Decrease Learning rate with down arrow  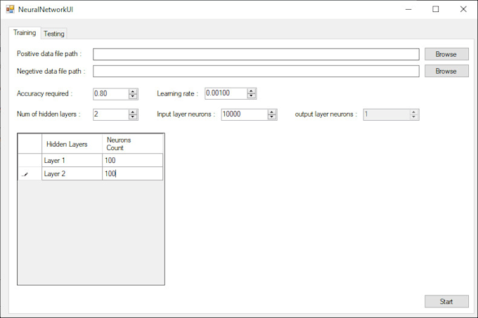[x=252, y=96]
